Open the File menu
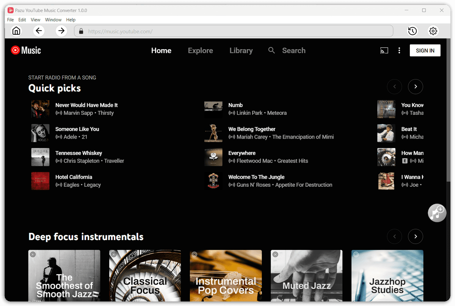455x306 pixels. (x=10, y=20)
